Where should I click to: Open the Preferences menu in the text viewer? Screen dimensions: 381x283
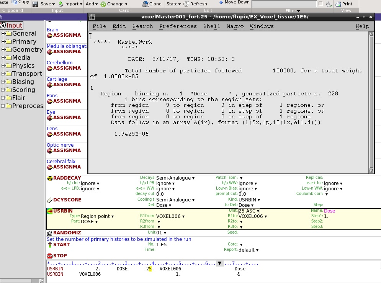point(178,26)
